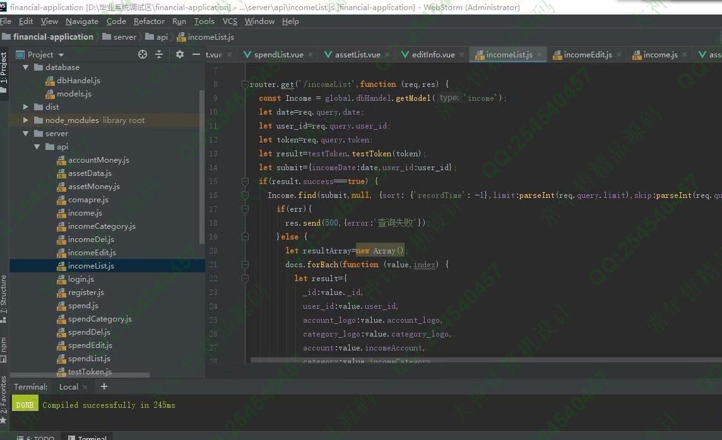Close the editInfo.vue tab
The width and height of the screenshot is (722, 440).
[461, 55]
